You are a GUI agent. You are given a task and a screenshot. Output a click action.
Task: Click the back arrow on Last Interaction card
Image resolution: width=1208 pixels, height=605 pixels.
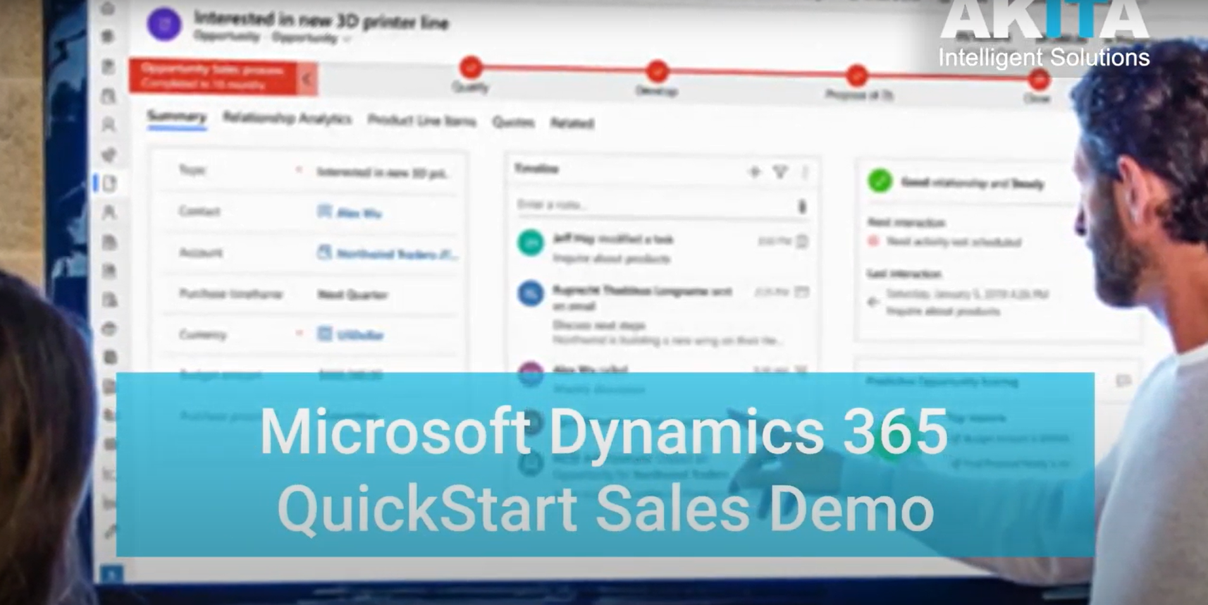(874, 302)
